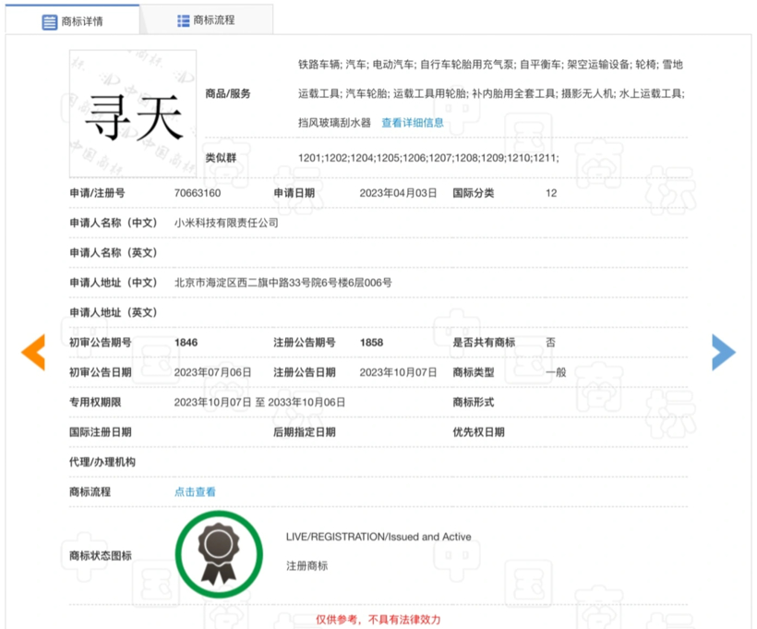Screen dimensions: 757x629
Task: Select the LIVE/REGISTRATION/Issued and Active status text
Action: pos(378,537)
